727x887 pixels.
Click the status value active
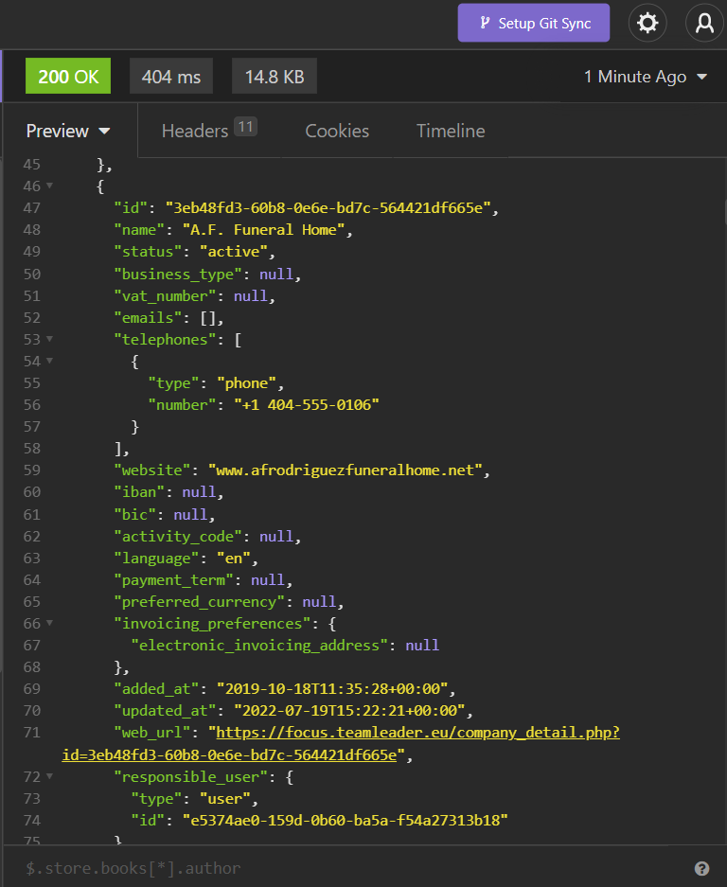(x=234, y=252)
